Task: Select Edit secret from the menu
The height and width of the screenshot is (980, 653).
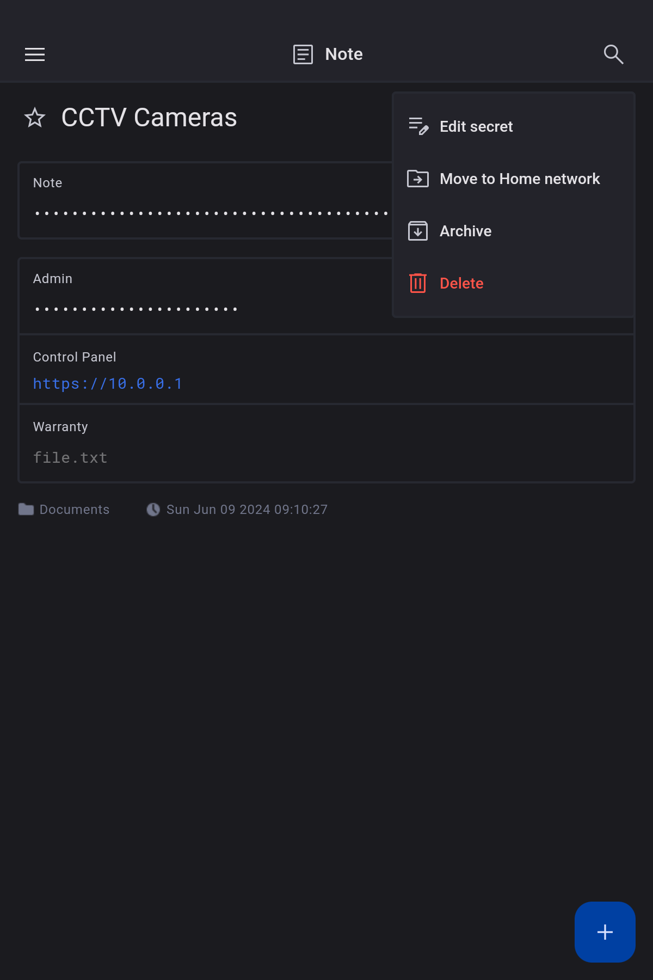Action: [x=476, y=127]
